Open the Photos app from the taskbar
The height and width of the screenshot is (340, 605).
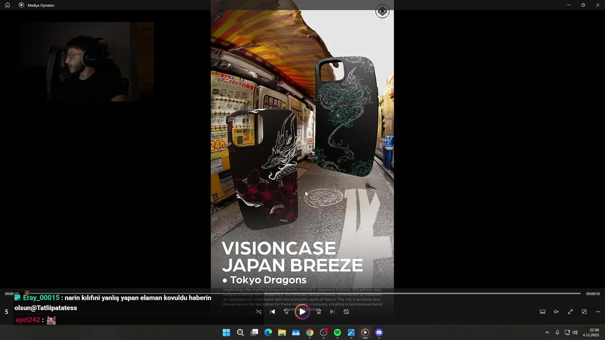pyautogui.click(x=351, y=332)
